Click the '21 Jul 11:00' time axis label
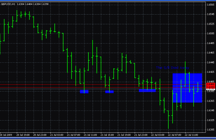 pyautogui.click(x=90, y=135)
